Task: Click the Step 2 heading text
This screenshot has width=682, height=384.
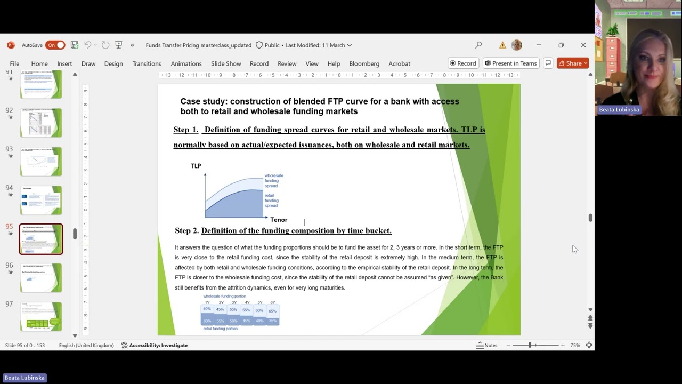Action: pyautogui.click(x=283, y=230)
